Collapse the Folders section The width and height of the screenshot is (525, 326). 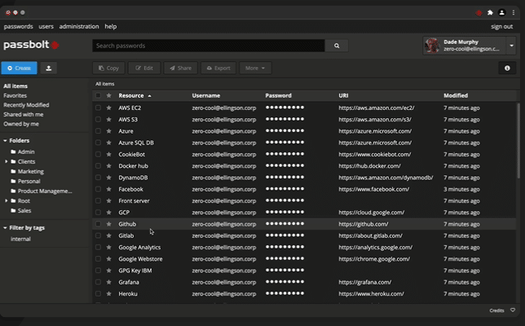coord(5,141)
